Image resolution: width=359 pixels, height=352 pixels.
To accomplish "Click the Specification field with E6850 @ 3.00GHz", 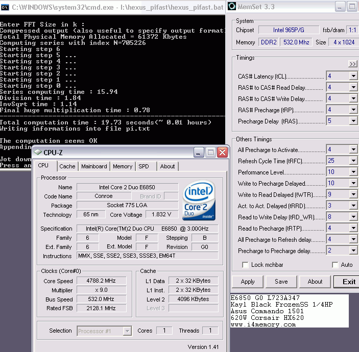I will (147, 229).
